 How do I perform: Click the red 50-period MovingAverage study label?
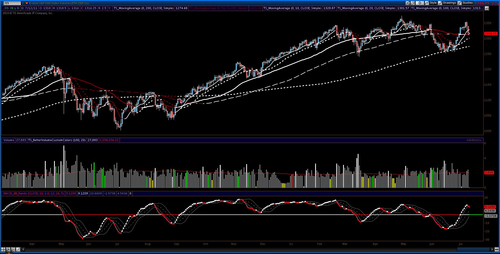click(x=218, y=8)
